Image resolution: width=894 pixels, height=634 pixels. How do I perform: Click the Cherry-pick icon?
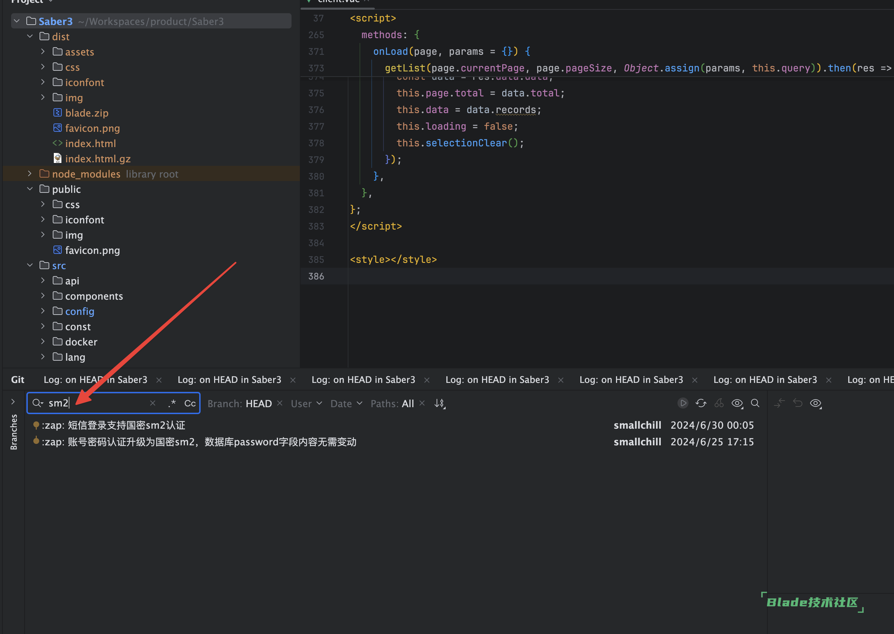point(719,403)
